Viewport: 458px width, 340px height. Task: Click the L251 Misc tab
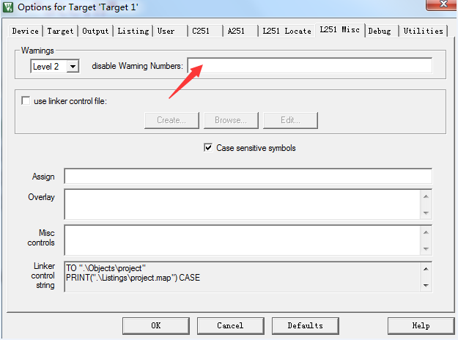click(340, 30)
